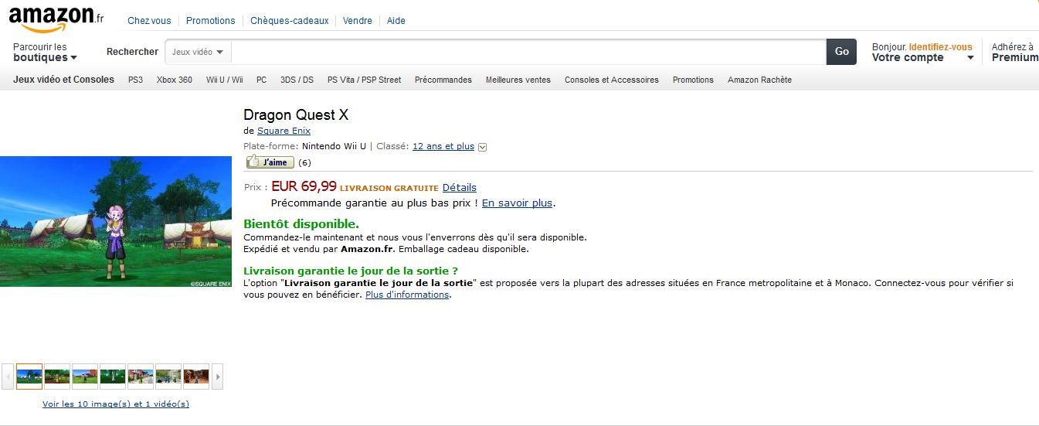Select the seventh image thumbnail
Screen dimensions: 1039x426
pyautogui.click(x=196, y=377)
